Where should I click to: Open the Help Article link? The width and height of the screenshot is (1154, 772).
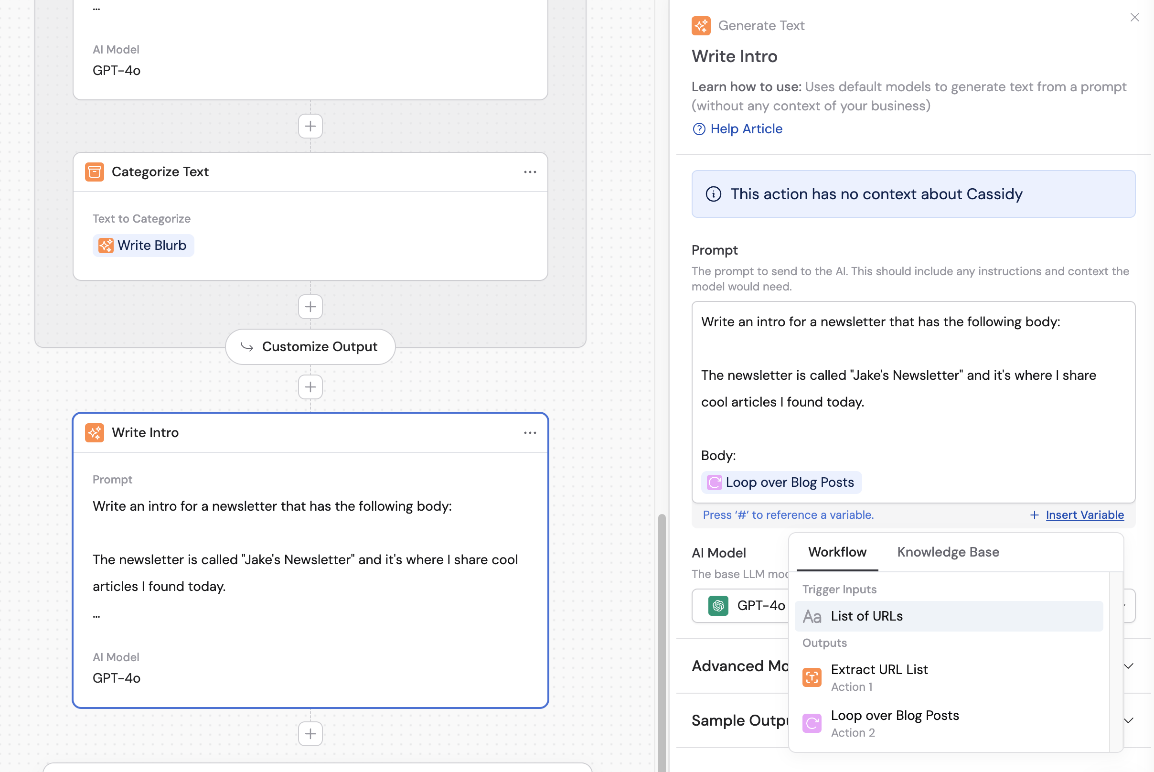(746, 129)
